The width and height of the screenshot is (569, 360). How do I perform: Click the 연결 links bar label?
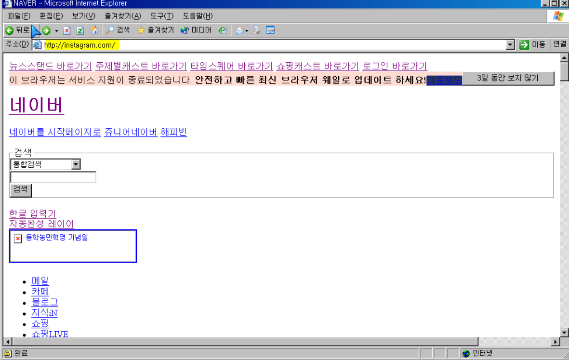pos(559,44)
